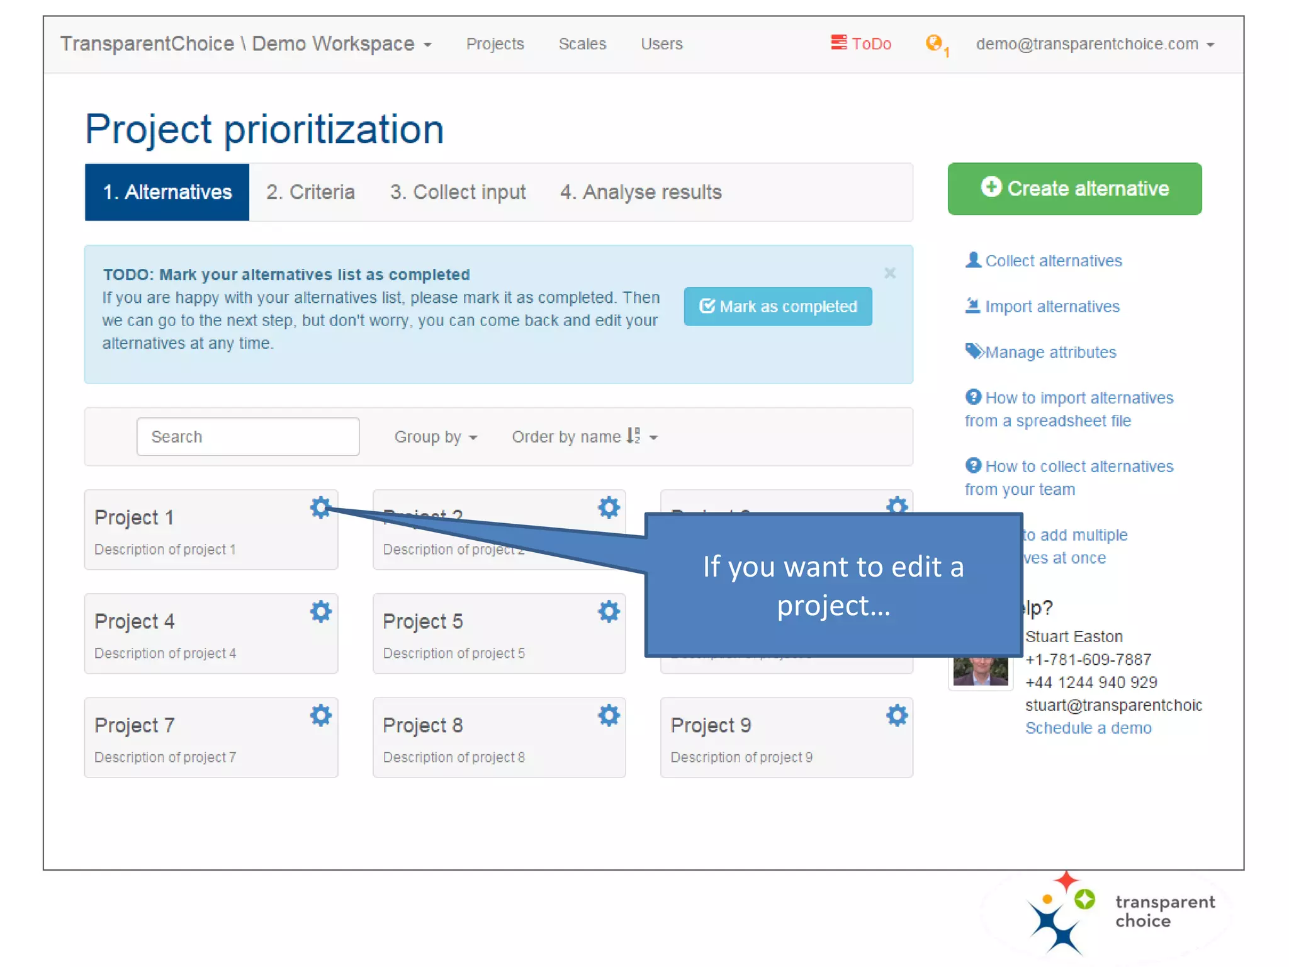Open the Project 5 card

(499, 633)
